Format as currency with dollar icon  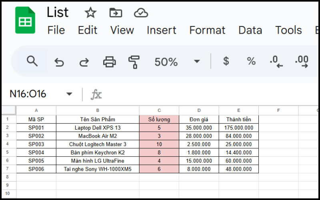(226, 61)
